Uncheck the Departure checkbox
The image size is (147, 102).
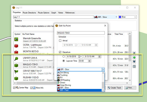click(60, 52)
